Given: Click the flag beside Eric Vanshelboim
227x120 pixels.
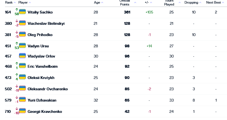Looking at the screenshot, I should [x=22, y=66].
